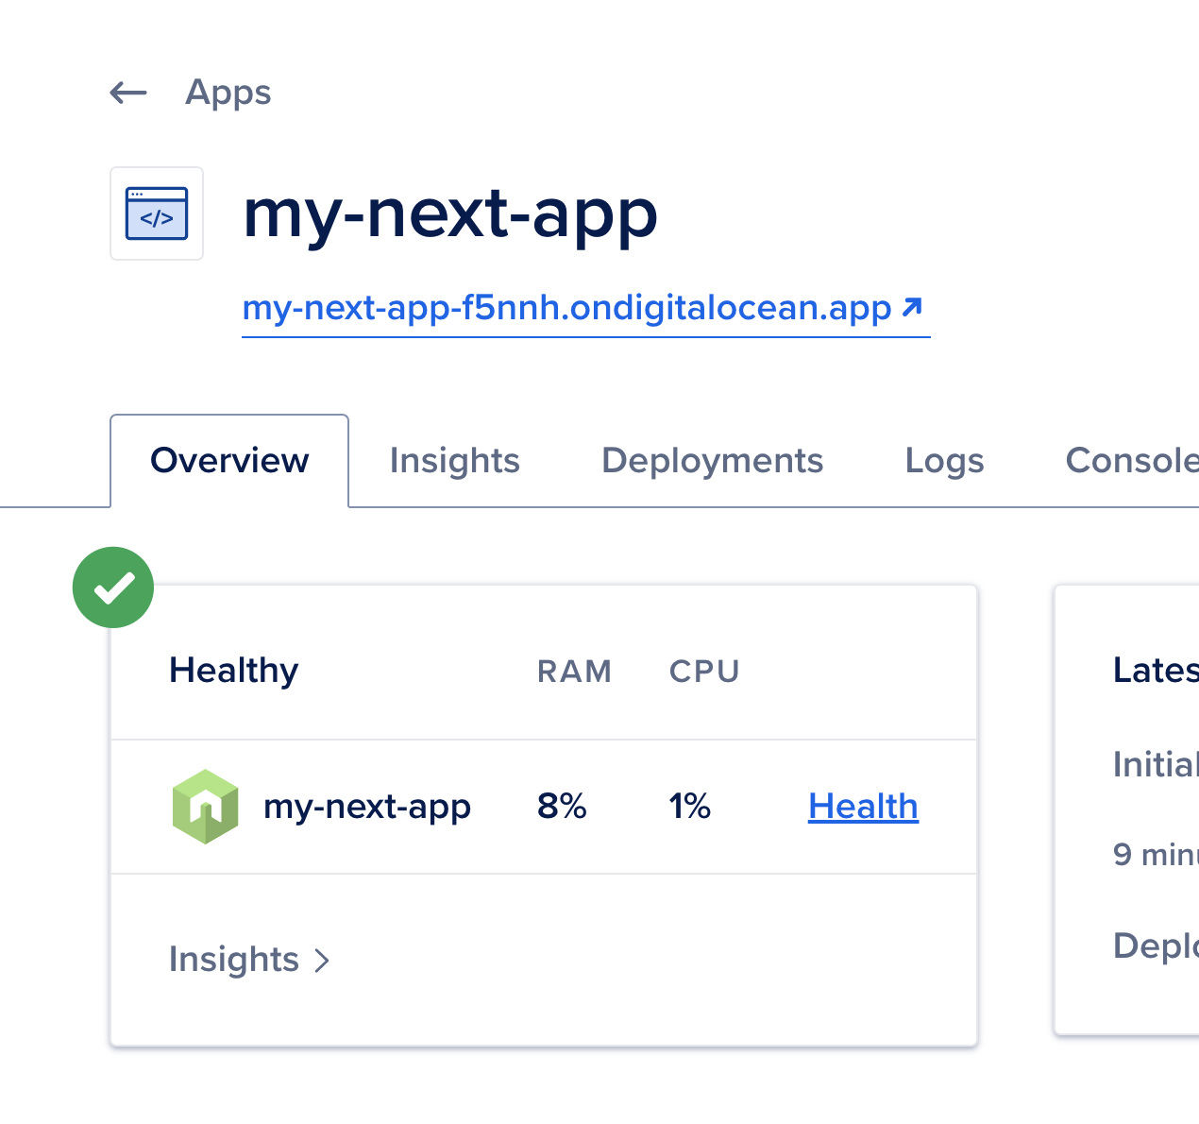Open the Deployments tab
Screen dimensions: 1199x1124
coord(713,461)
